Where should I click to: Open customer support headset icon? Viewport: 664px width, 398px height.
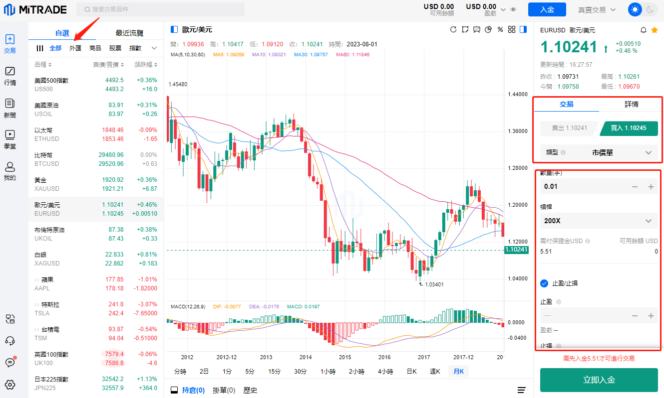tap(10, 341)
